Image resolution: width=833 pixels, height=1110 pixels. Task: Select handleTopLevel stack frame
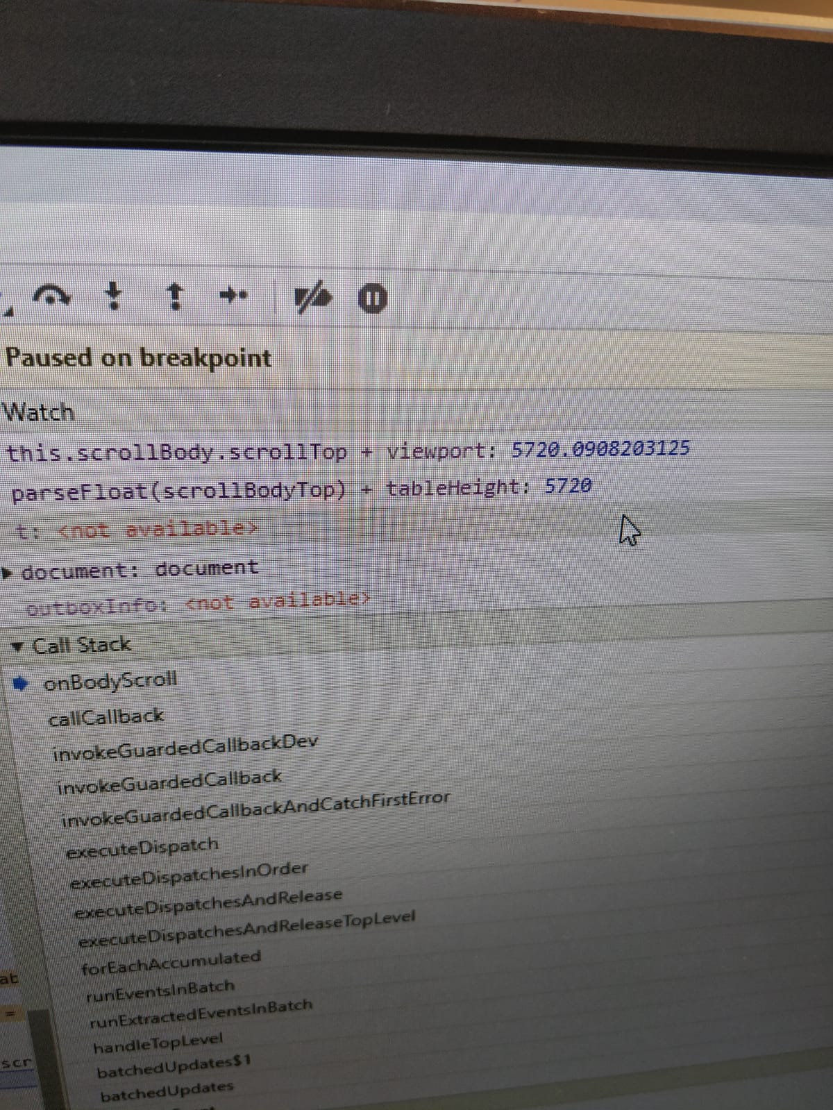159,1043
